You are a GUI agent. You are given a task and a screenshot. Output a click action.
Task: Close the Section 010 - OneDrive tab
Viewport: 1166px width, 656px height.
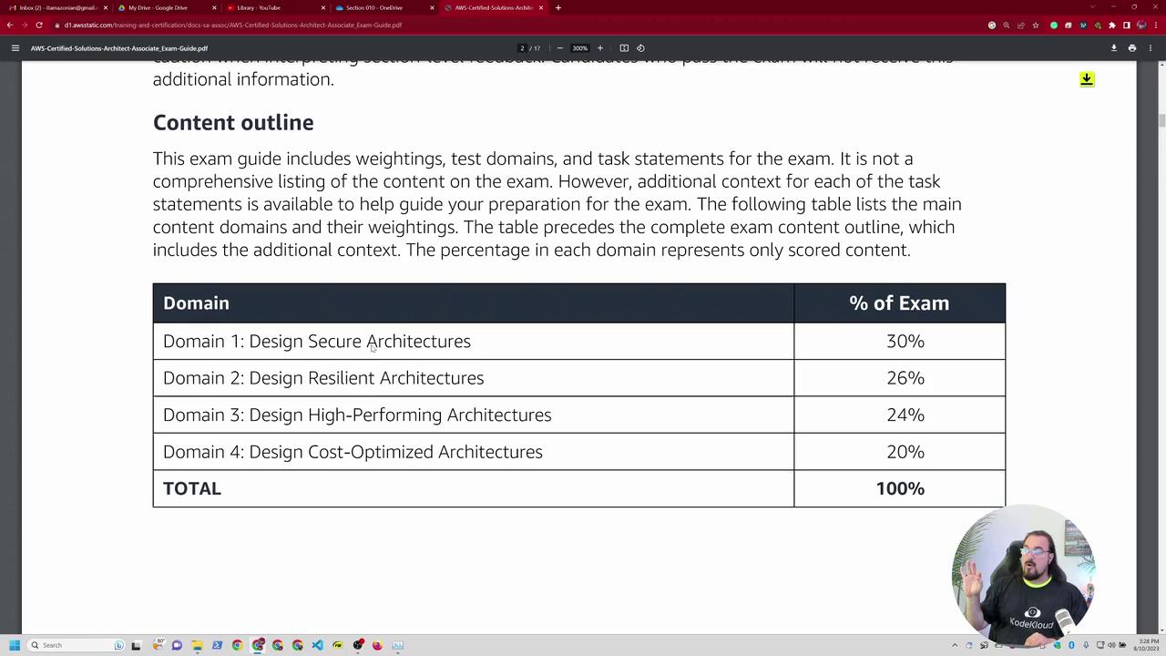point(432,7)
